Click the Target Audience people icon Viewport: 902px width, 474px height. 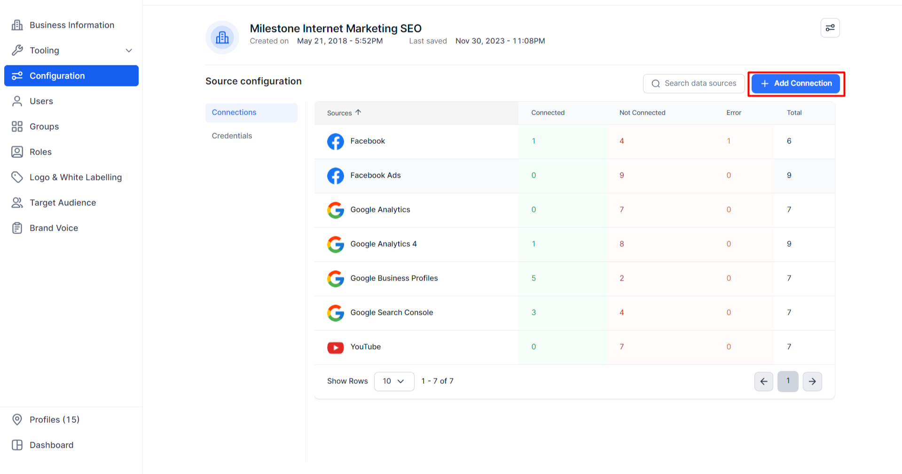[x=17, y=202]
